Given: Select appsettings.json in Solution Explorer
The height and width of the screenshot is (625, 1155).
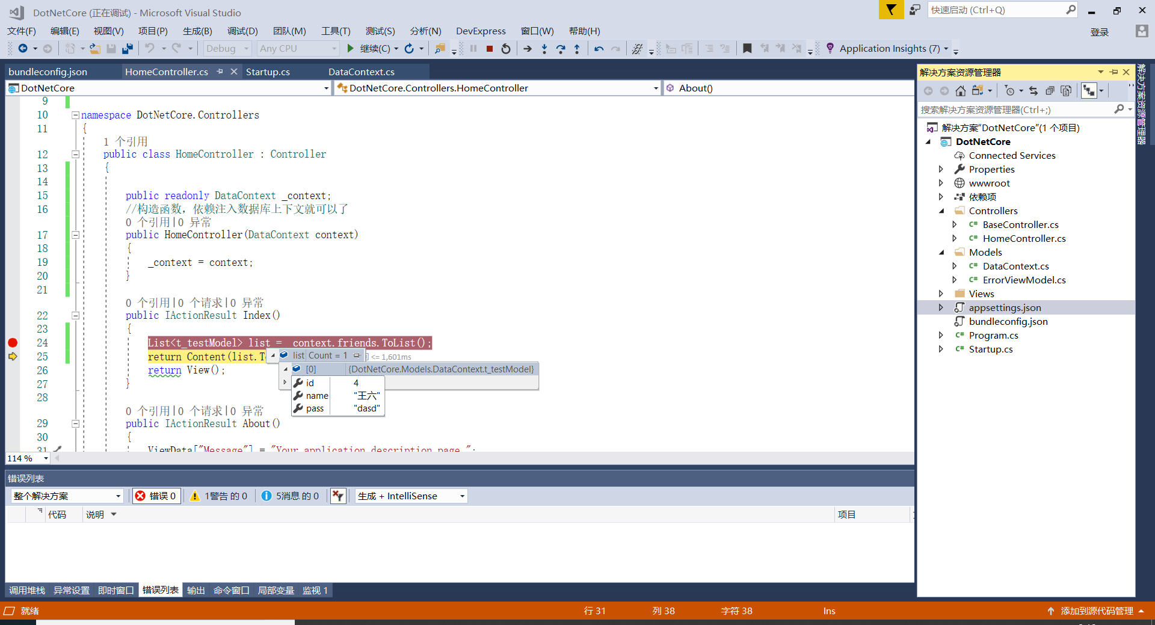Looking at the screenshot, I should pyautogui.click(x=1005, y=307).
